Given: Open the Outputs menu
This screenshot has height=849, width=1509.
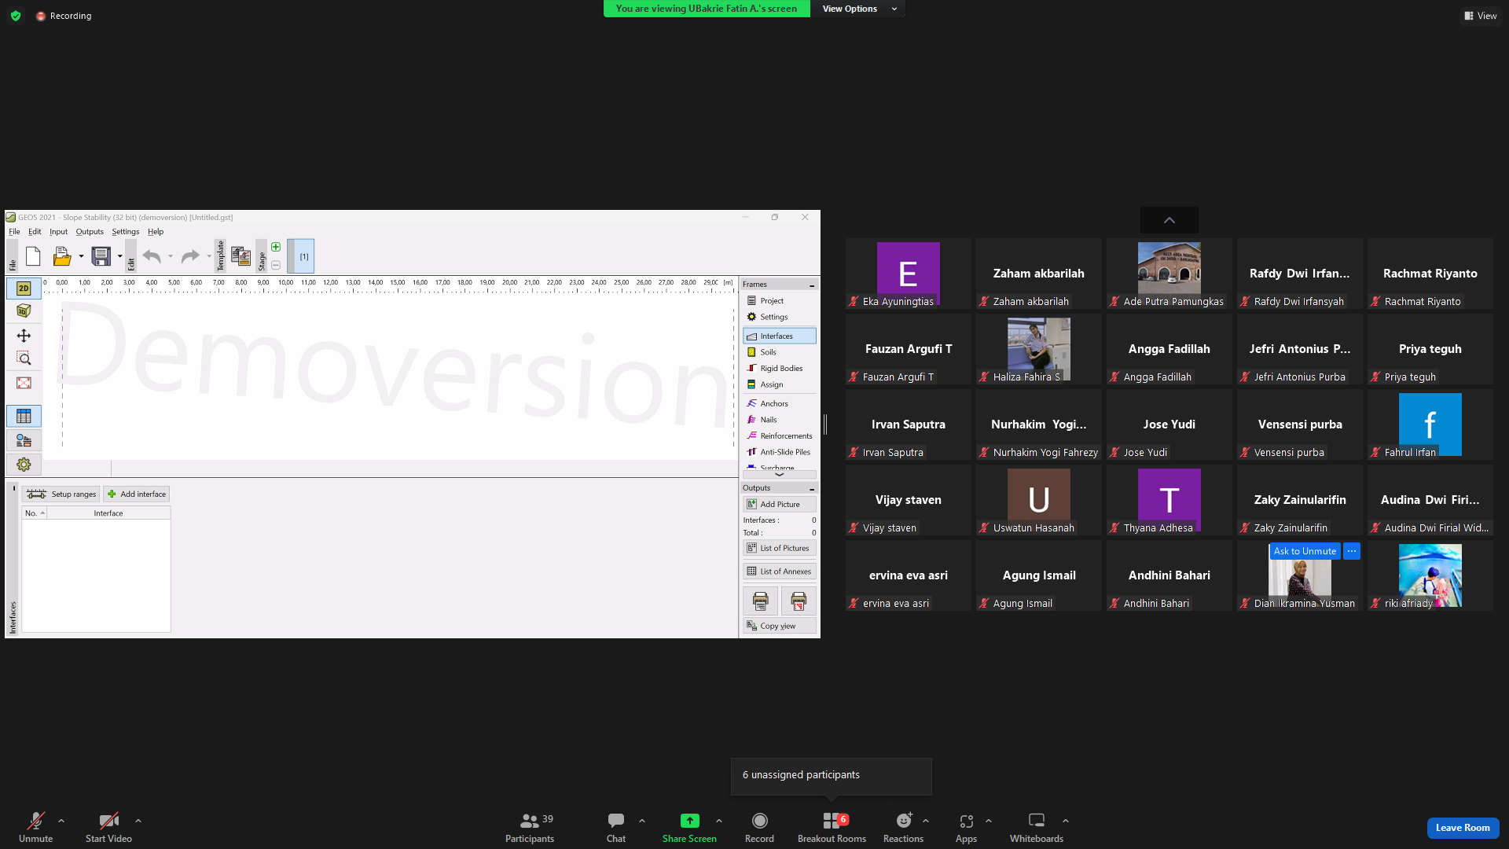Looking at the screenshot, I should tap(90, 232).
